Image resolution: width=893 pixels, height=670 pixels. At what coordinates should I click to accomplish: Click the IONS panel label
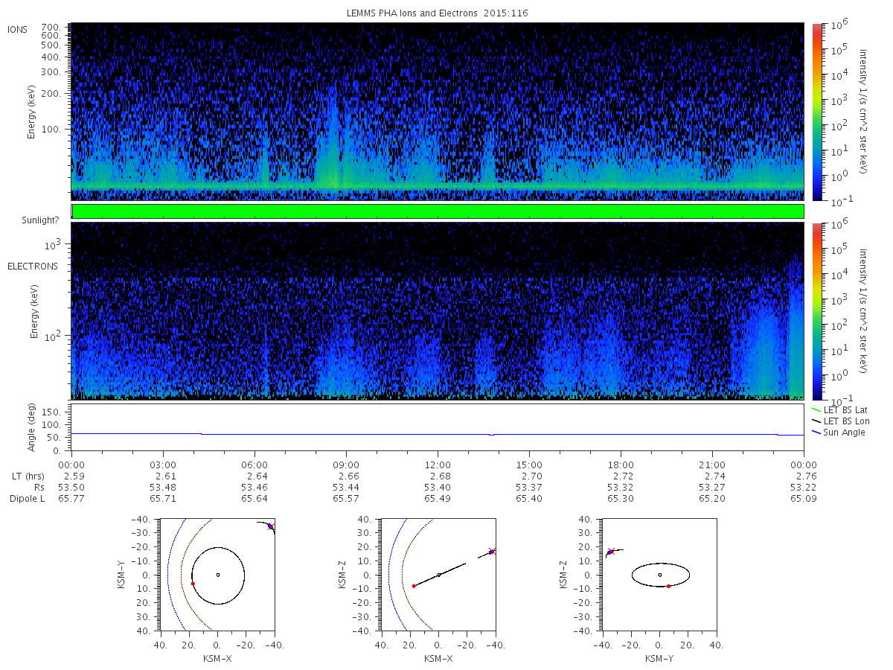[19, 29]
